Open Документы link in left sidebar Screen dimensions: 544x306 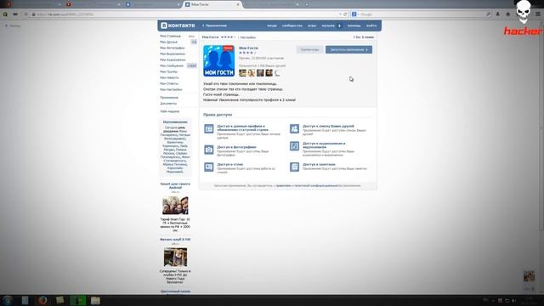[x=168, y=104]
